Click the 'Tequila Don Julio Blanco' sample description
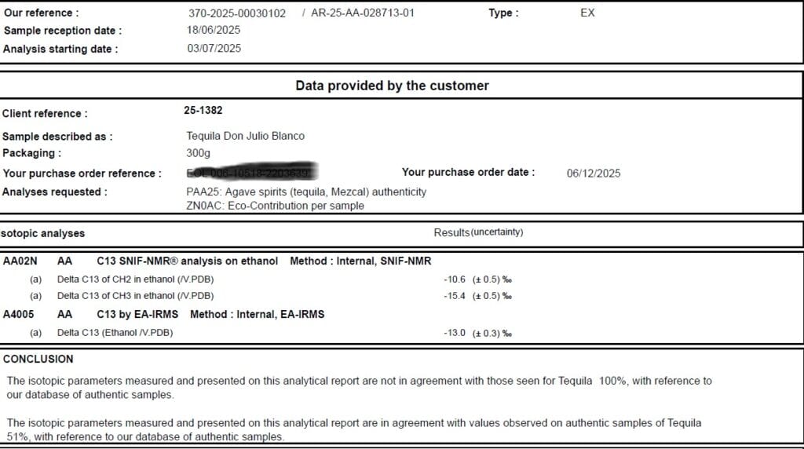This screenshot has width=804, height=449. 245,136
